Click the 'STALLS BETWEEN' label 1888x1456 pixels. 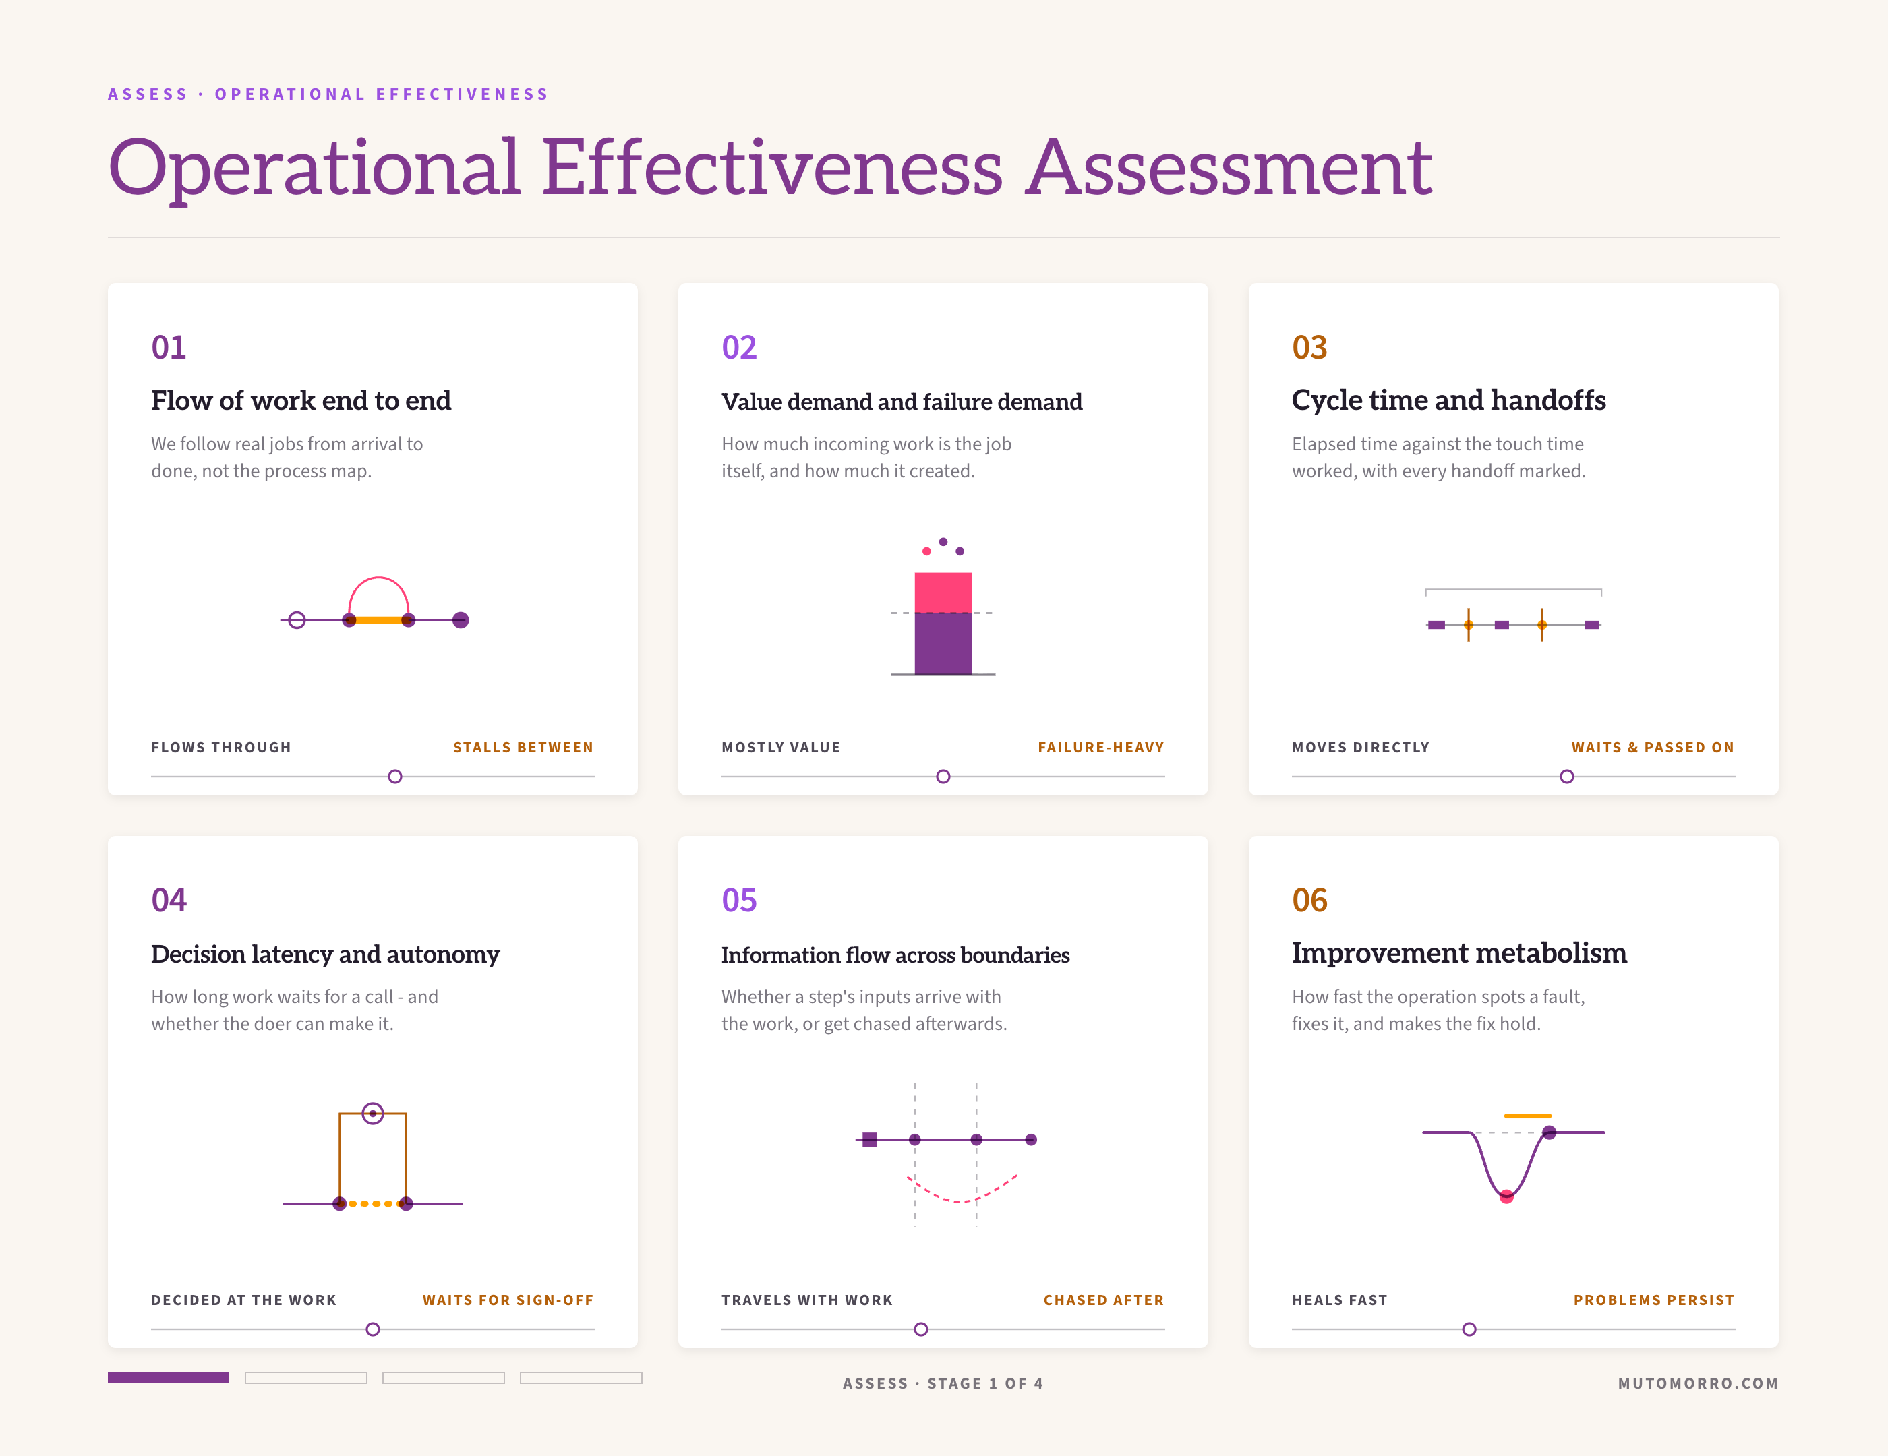pyautogui.click(x=523, y=748)
